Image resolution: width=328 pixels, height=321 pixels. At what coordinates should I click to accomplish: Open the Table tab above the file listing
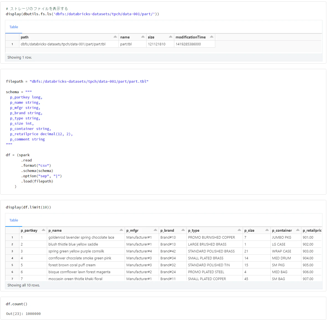click(x=14, y=27)
